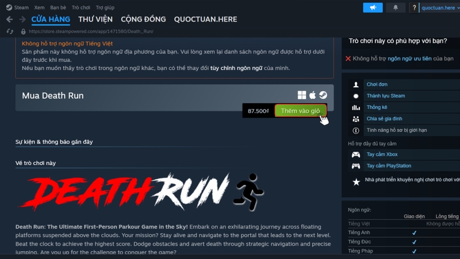This screenshot has height=259, width=460.
Task: Click the PlayStation controller icon
Action: click(x=356, y=166)
